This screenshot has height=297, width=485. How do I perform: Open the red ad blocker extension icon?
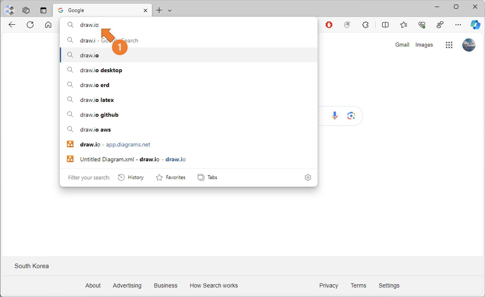329,25
